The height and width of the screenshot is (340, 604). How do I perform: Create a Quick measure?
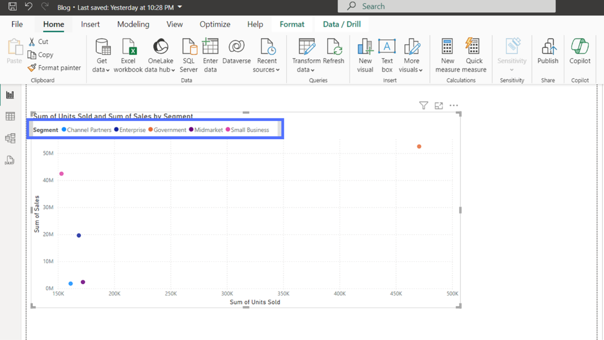[474, 56]
